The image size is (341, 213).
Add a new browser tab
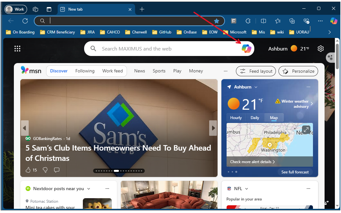(x=142, y=9)
